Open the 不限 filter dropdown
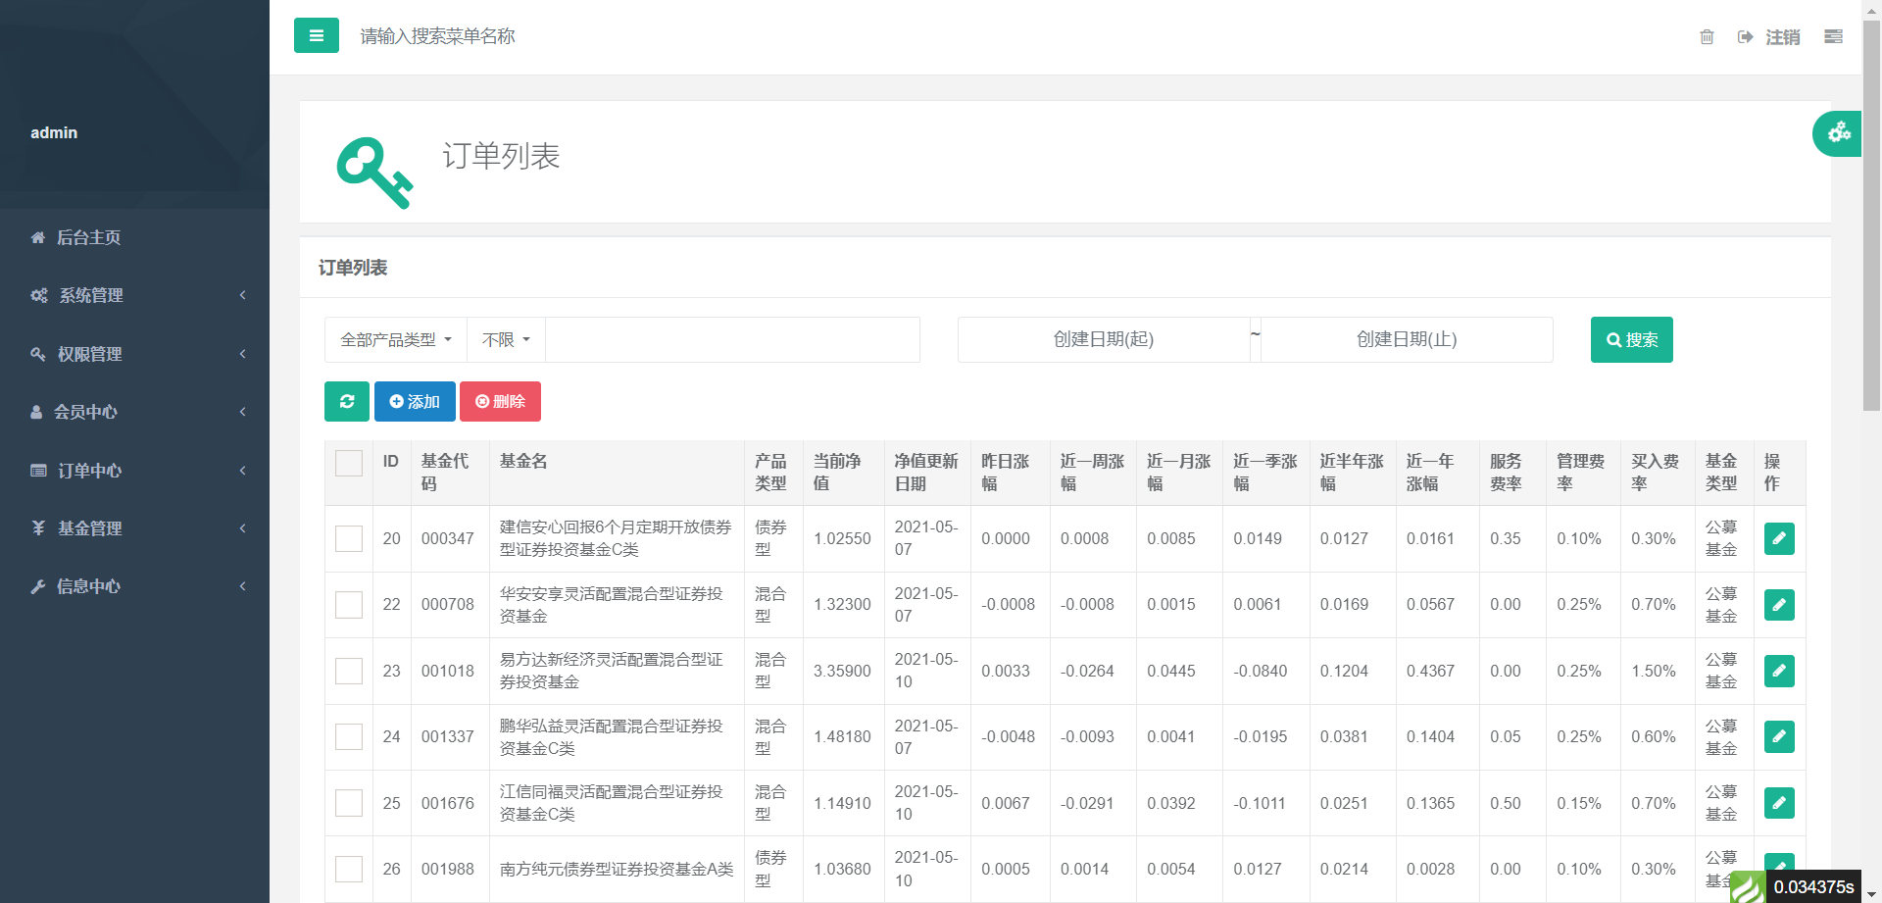This screenshot has height=903, width=1882. tap(506, 340)
